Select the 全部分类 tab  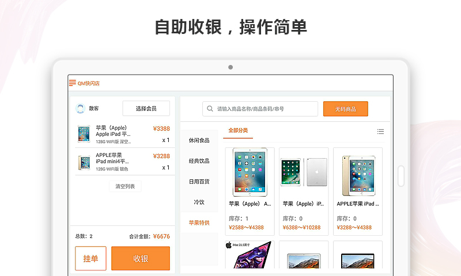pyautogui.click(x=238, y=131)
